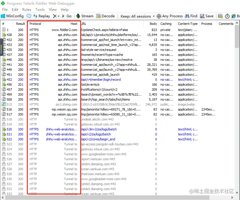240x200 pixels.
Task: Open the Rules menu
Action: (x=27, y=9)
